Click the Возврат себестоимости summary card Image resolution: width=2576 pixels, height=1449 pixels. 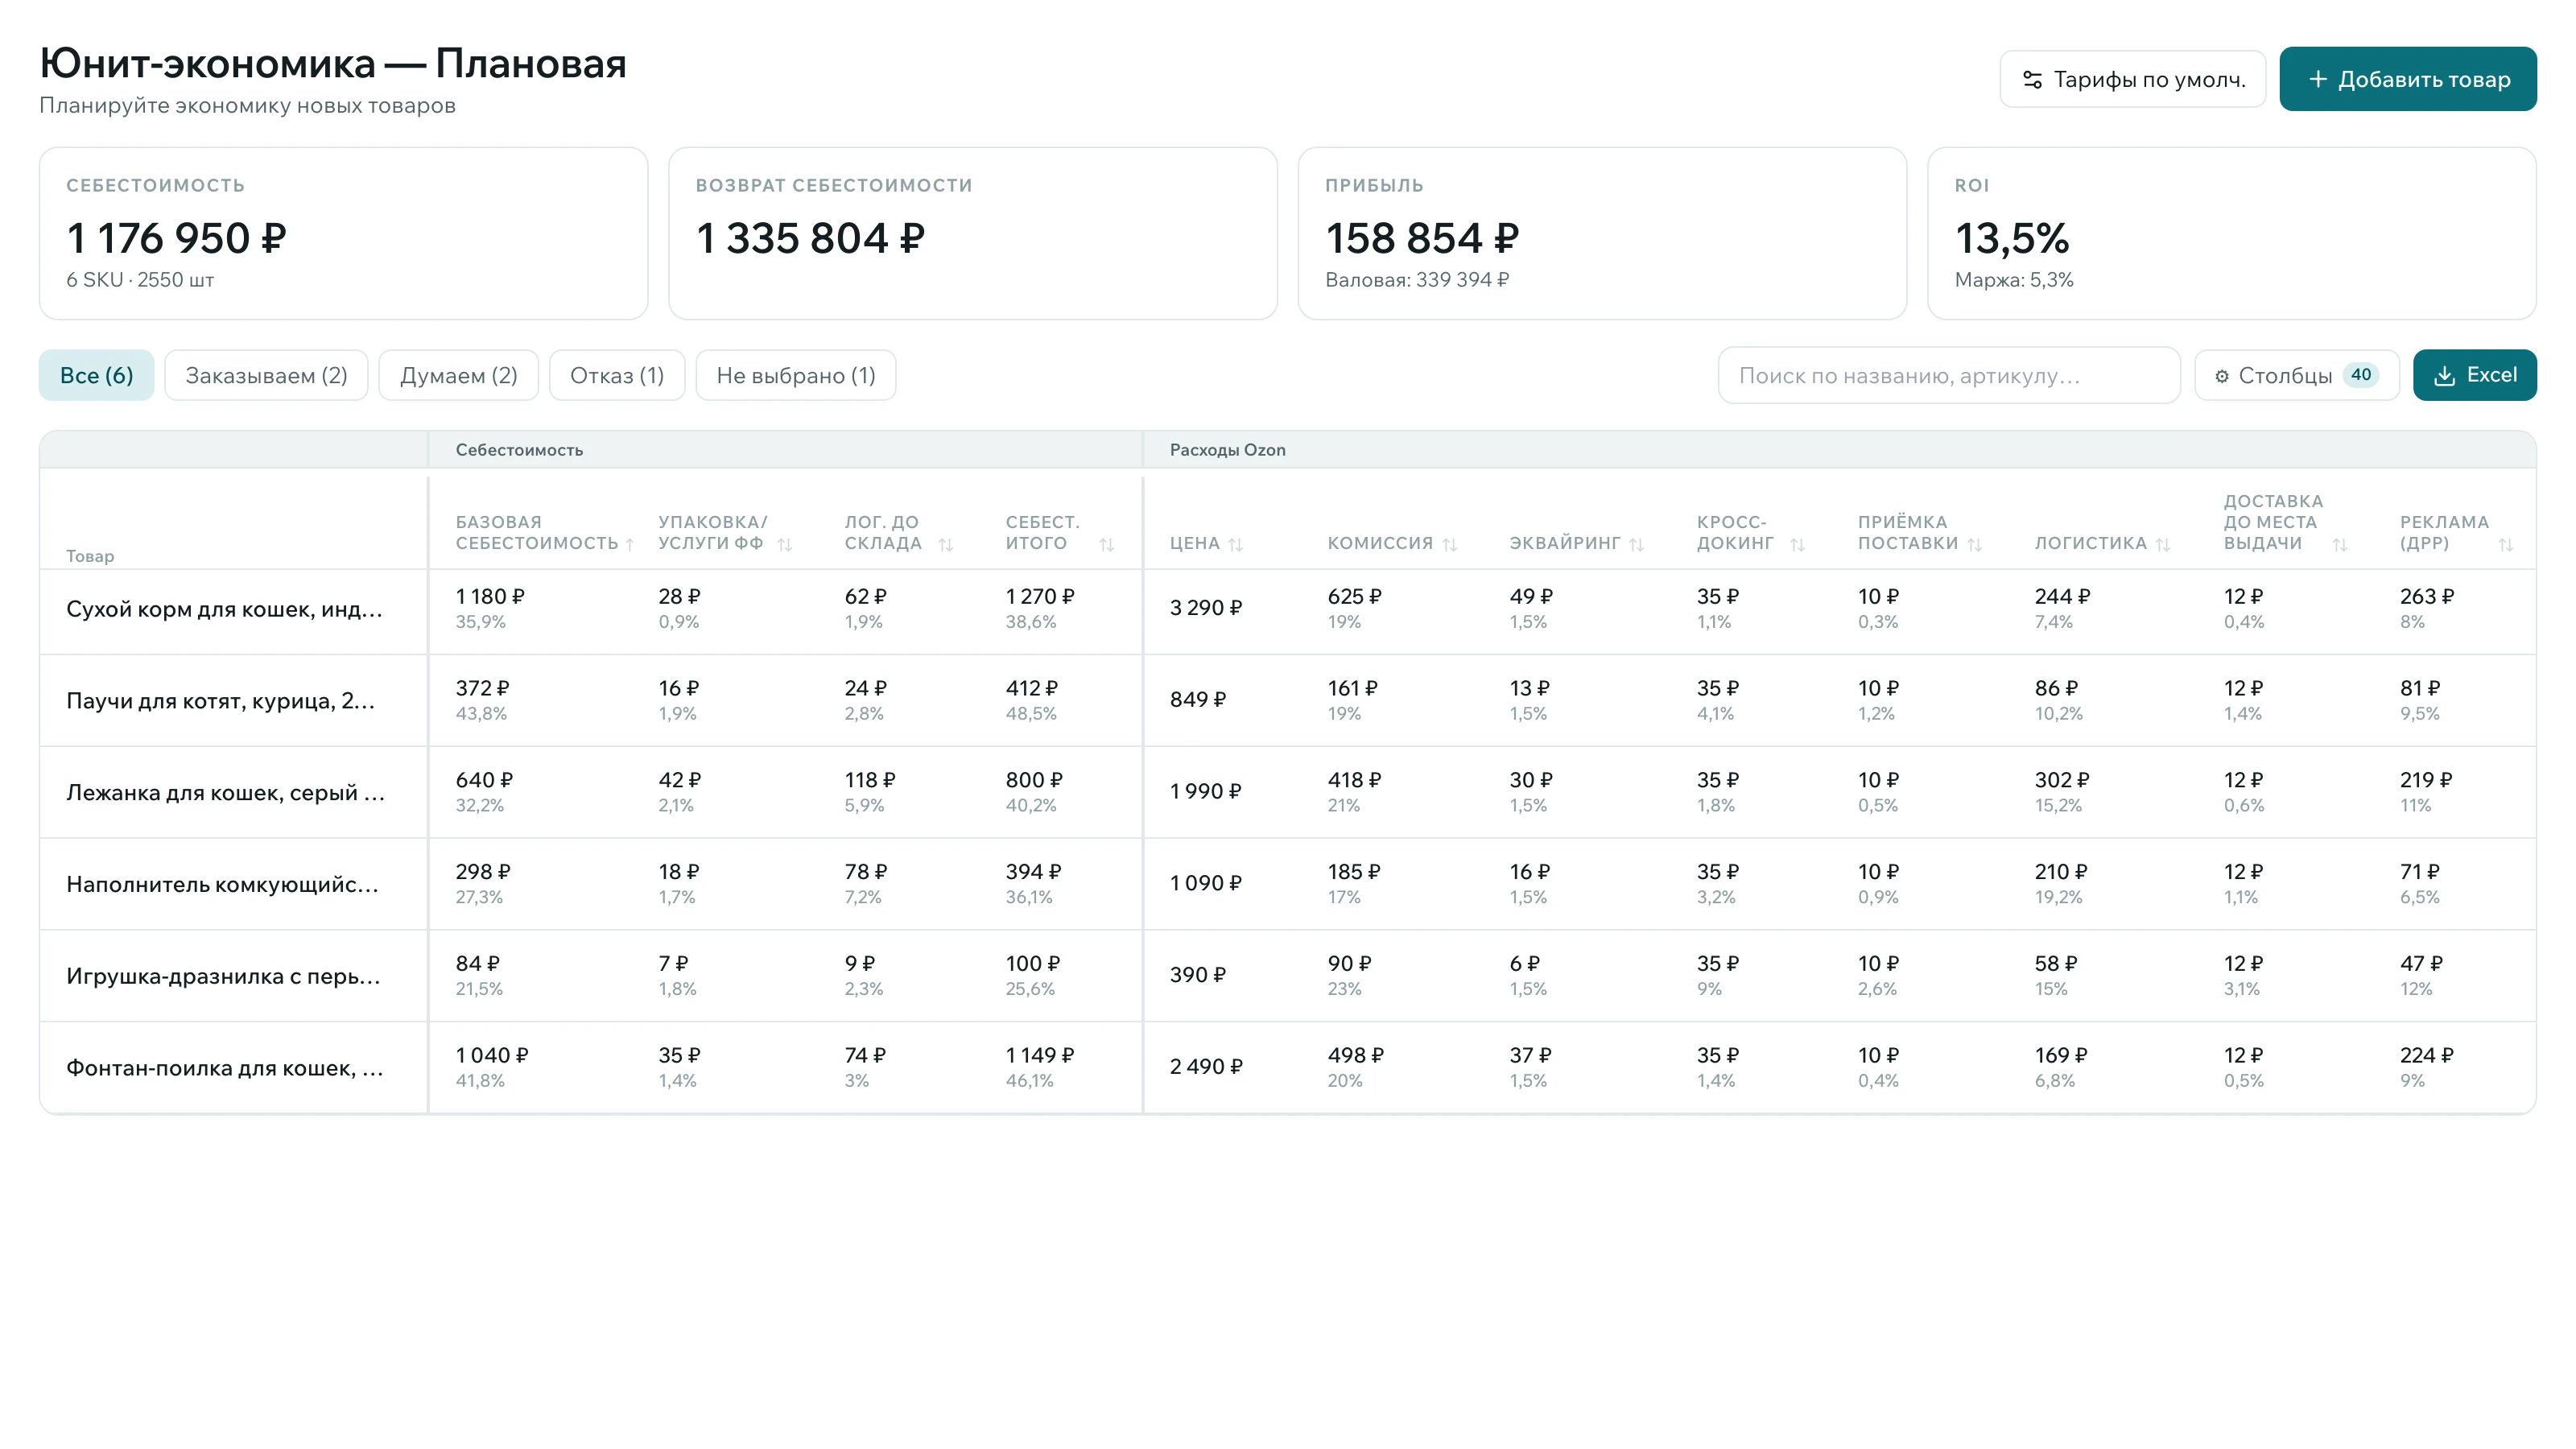click(x=973, y=234)
